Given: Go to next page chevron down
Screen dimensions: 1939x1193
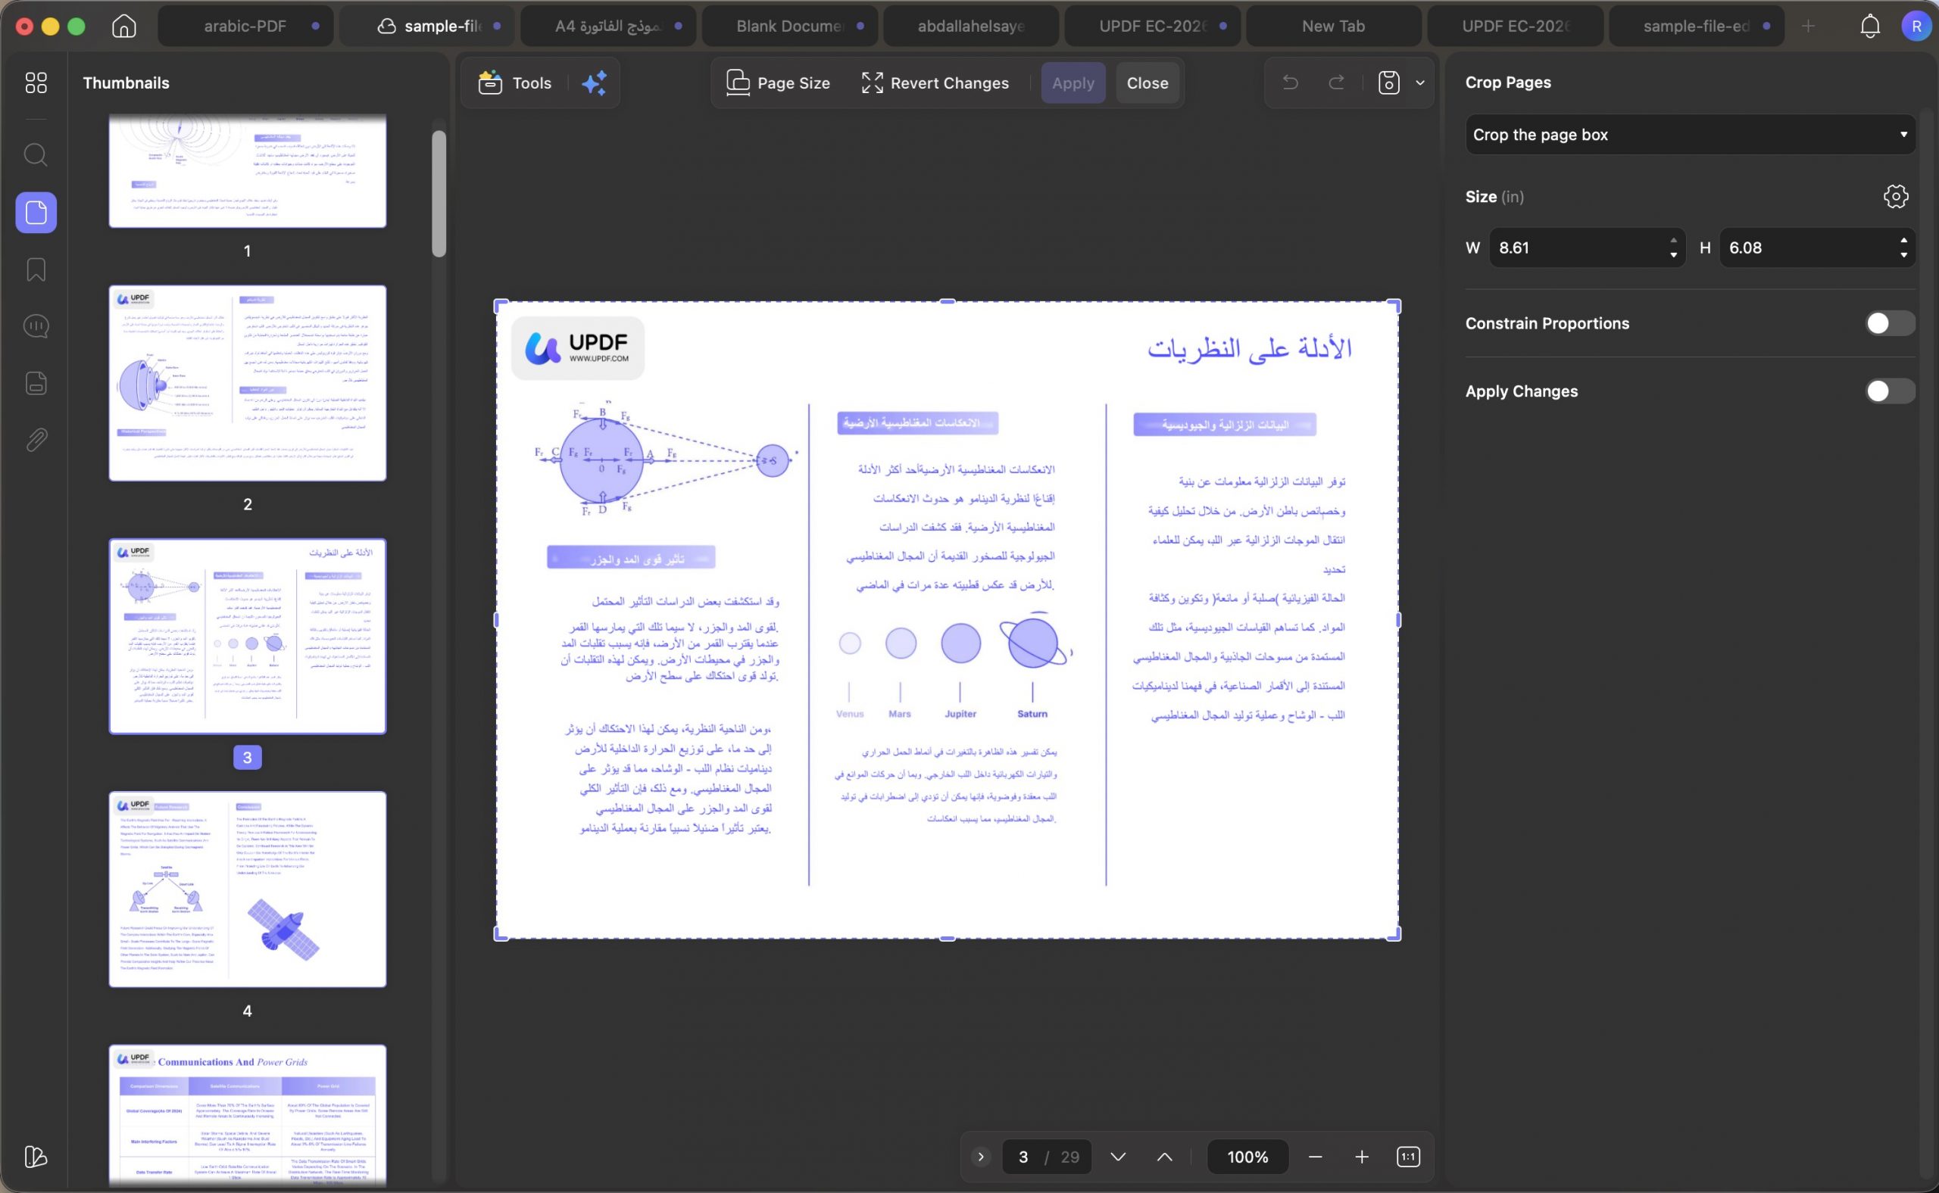Looking at the screenshot, I should click(x=1118, y=1157).
